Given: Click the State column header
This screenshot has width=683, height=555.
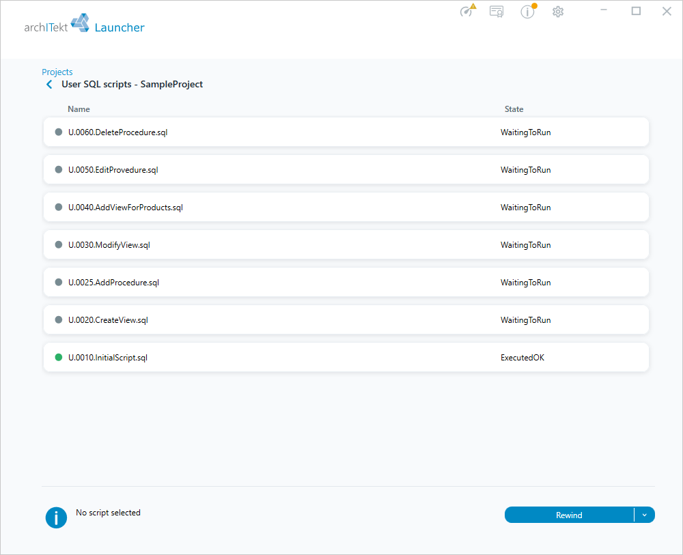Looking at the screenshot, I should click(514, 109).
